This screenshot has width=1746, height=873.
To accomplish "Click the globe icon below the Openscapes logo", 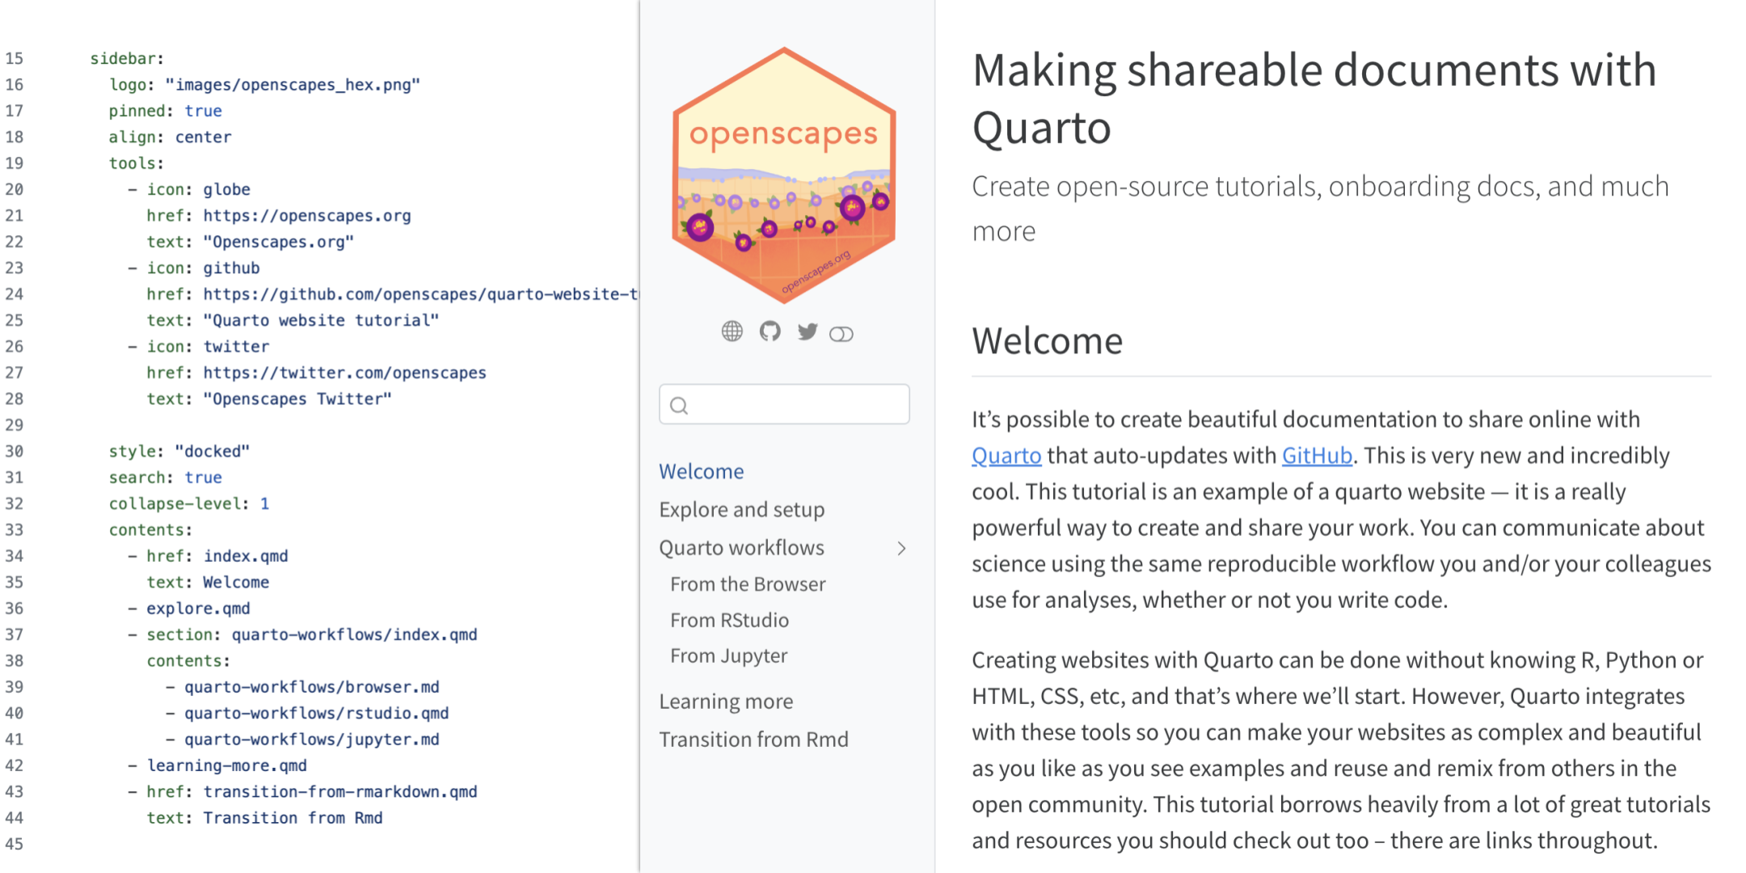I will point(732,331).
